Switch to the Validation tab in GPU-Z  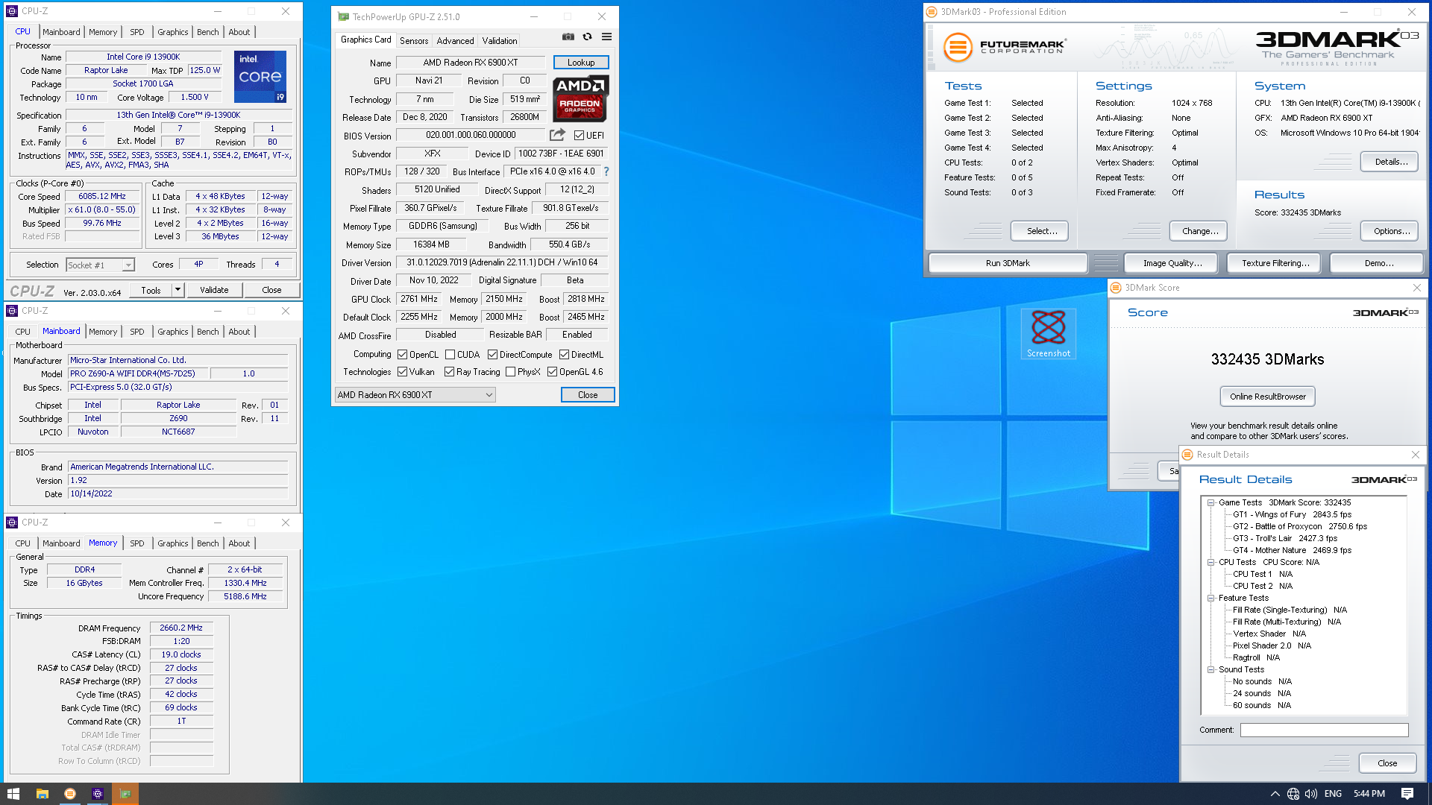tap(500, 41)
